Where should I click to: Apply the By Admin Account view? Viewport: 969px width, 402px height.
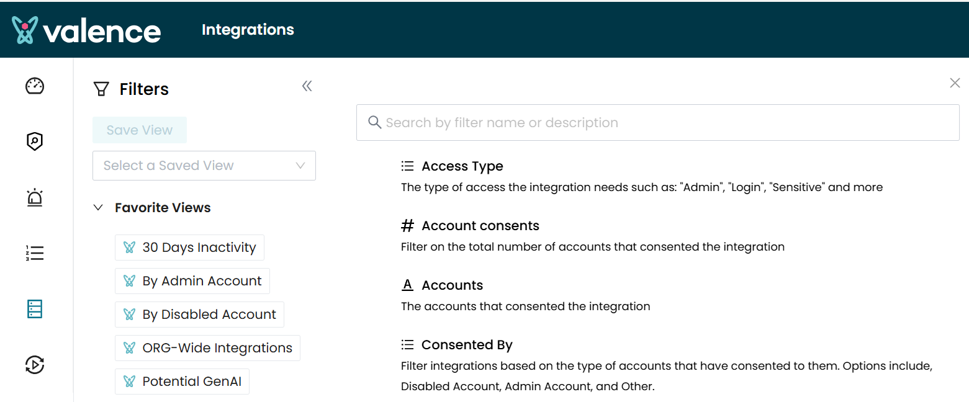[x=192, y=281]
